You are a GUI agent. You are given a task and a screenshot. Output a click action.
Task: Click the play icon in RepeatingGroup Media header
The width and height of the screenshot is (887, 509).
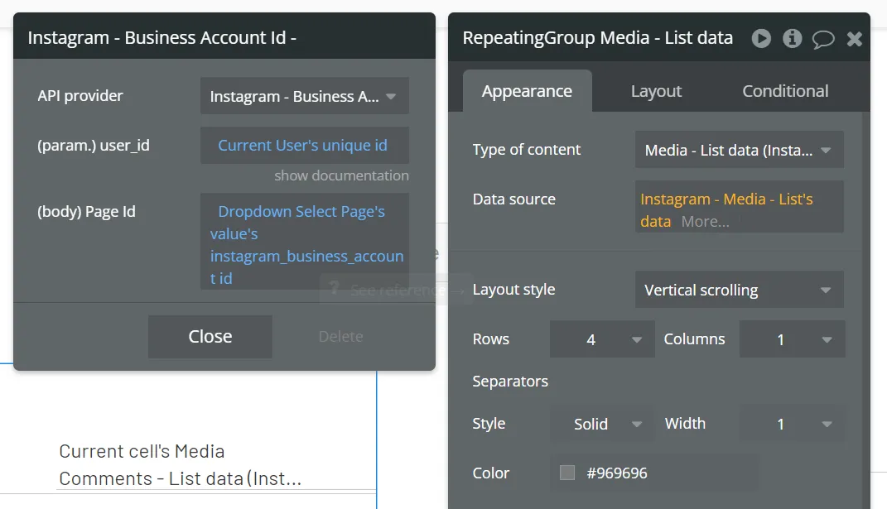pyautogui.click(x=761, y=38)
